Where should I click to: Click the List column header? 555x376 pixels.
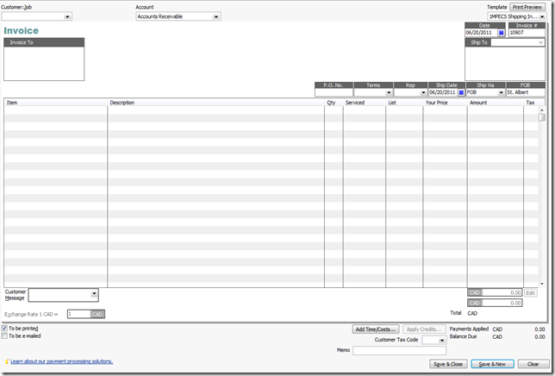pos(404,103)
